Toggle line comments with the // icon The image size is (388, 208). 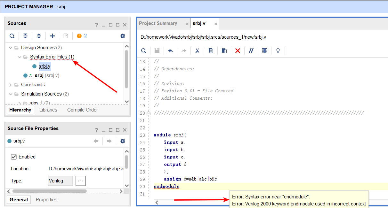click(x=251, y=51)
